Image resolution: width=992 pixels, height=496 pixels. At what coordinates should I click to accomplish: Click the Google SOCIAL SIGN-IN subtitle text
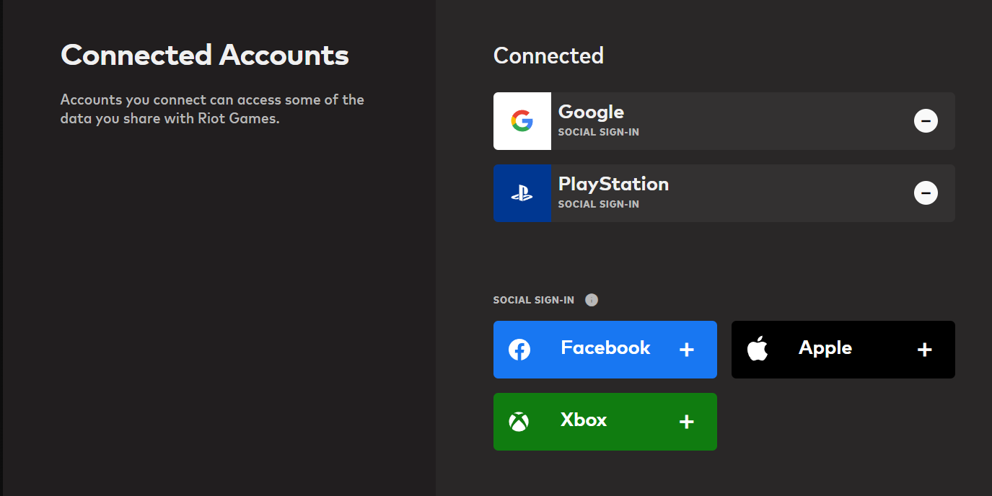click(598, 132)
